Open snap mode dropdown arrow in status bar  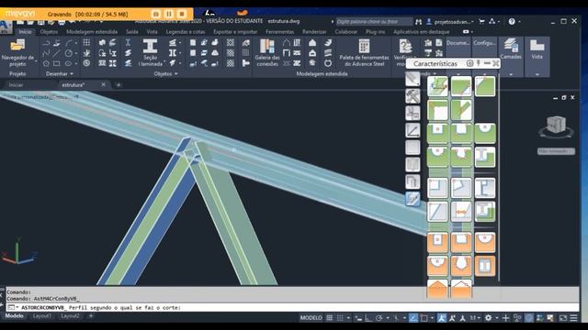coord(348,318)
